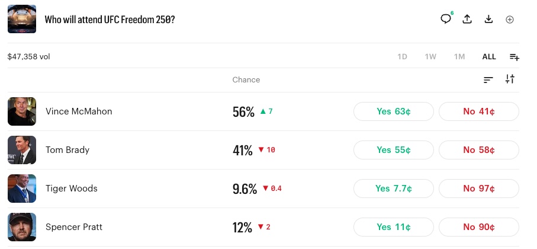Select the 1D time range

click(402, 56)
